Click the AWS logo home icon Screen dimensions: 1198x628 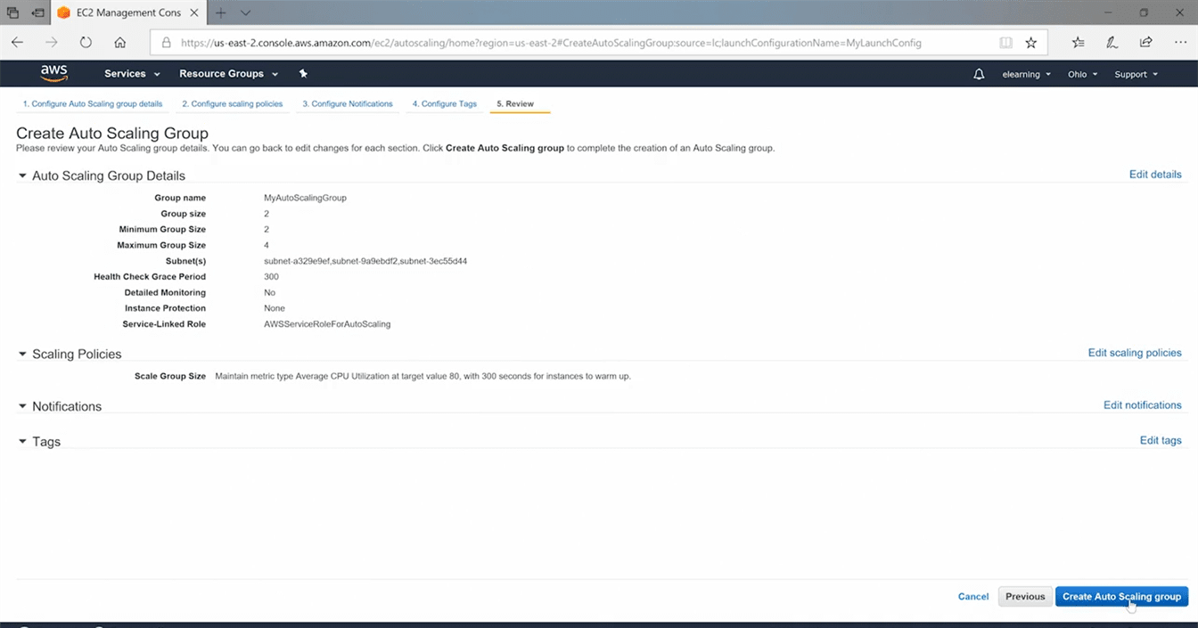[53, 73]
